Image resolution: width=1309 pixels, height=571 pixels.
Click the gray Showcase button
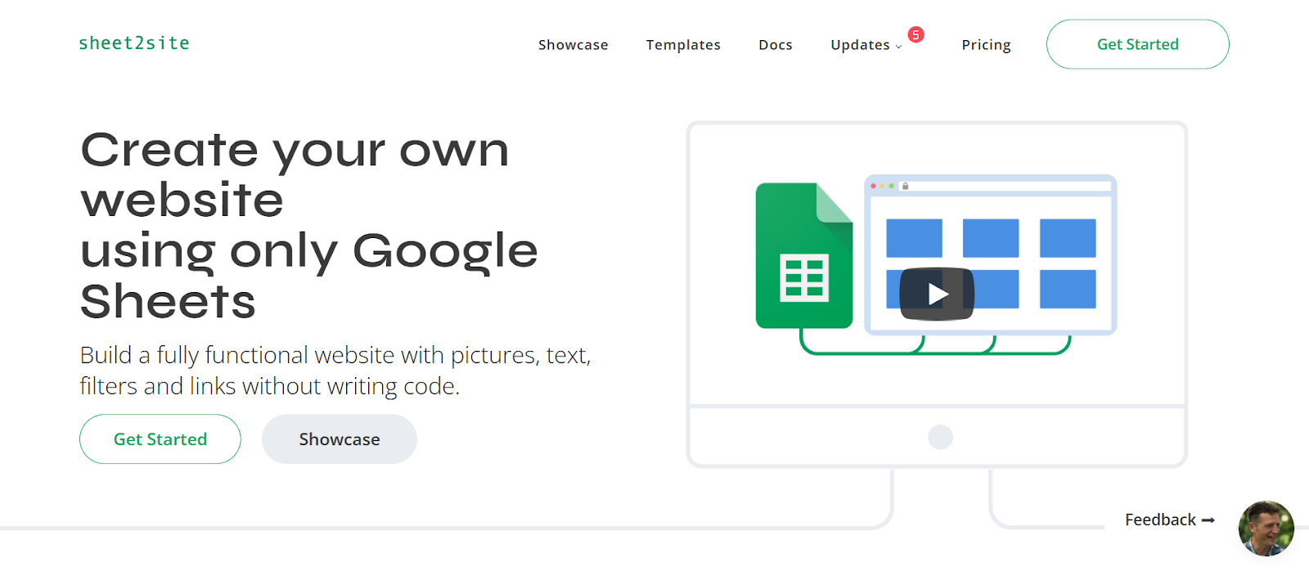click(340, 439)
